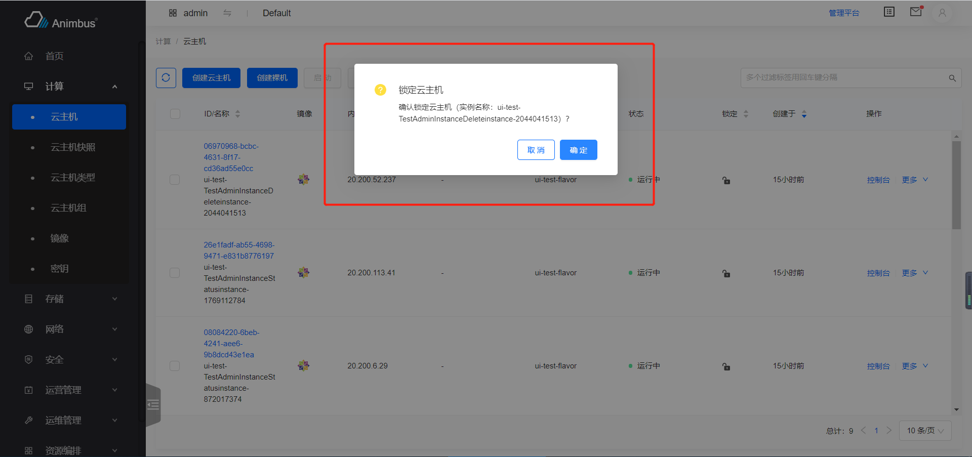Image resolution: width=972 pixels, height=457 pixels.
Task: Sort by 创建于 column
Action: tap(803, 114)
